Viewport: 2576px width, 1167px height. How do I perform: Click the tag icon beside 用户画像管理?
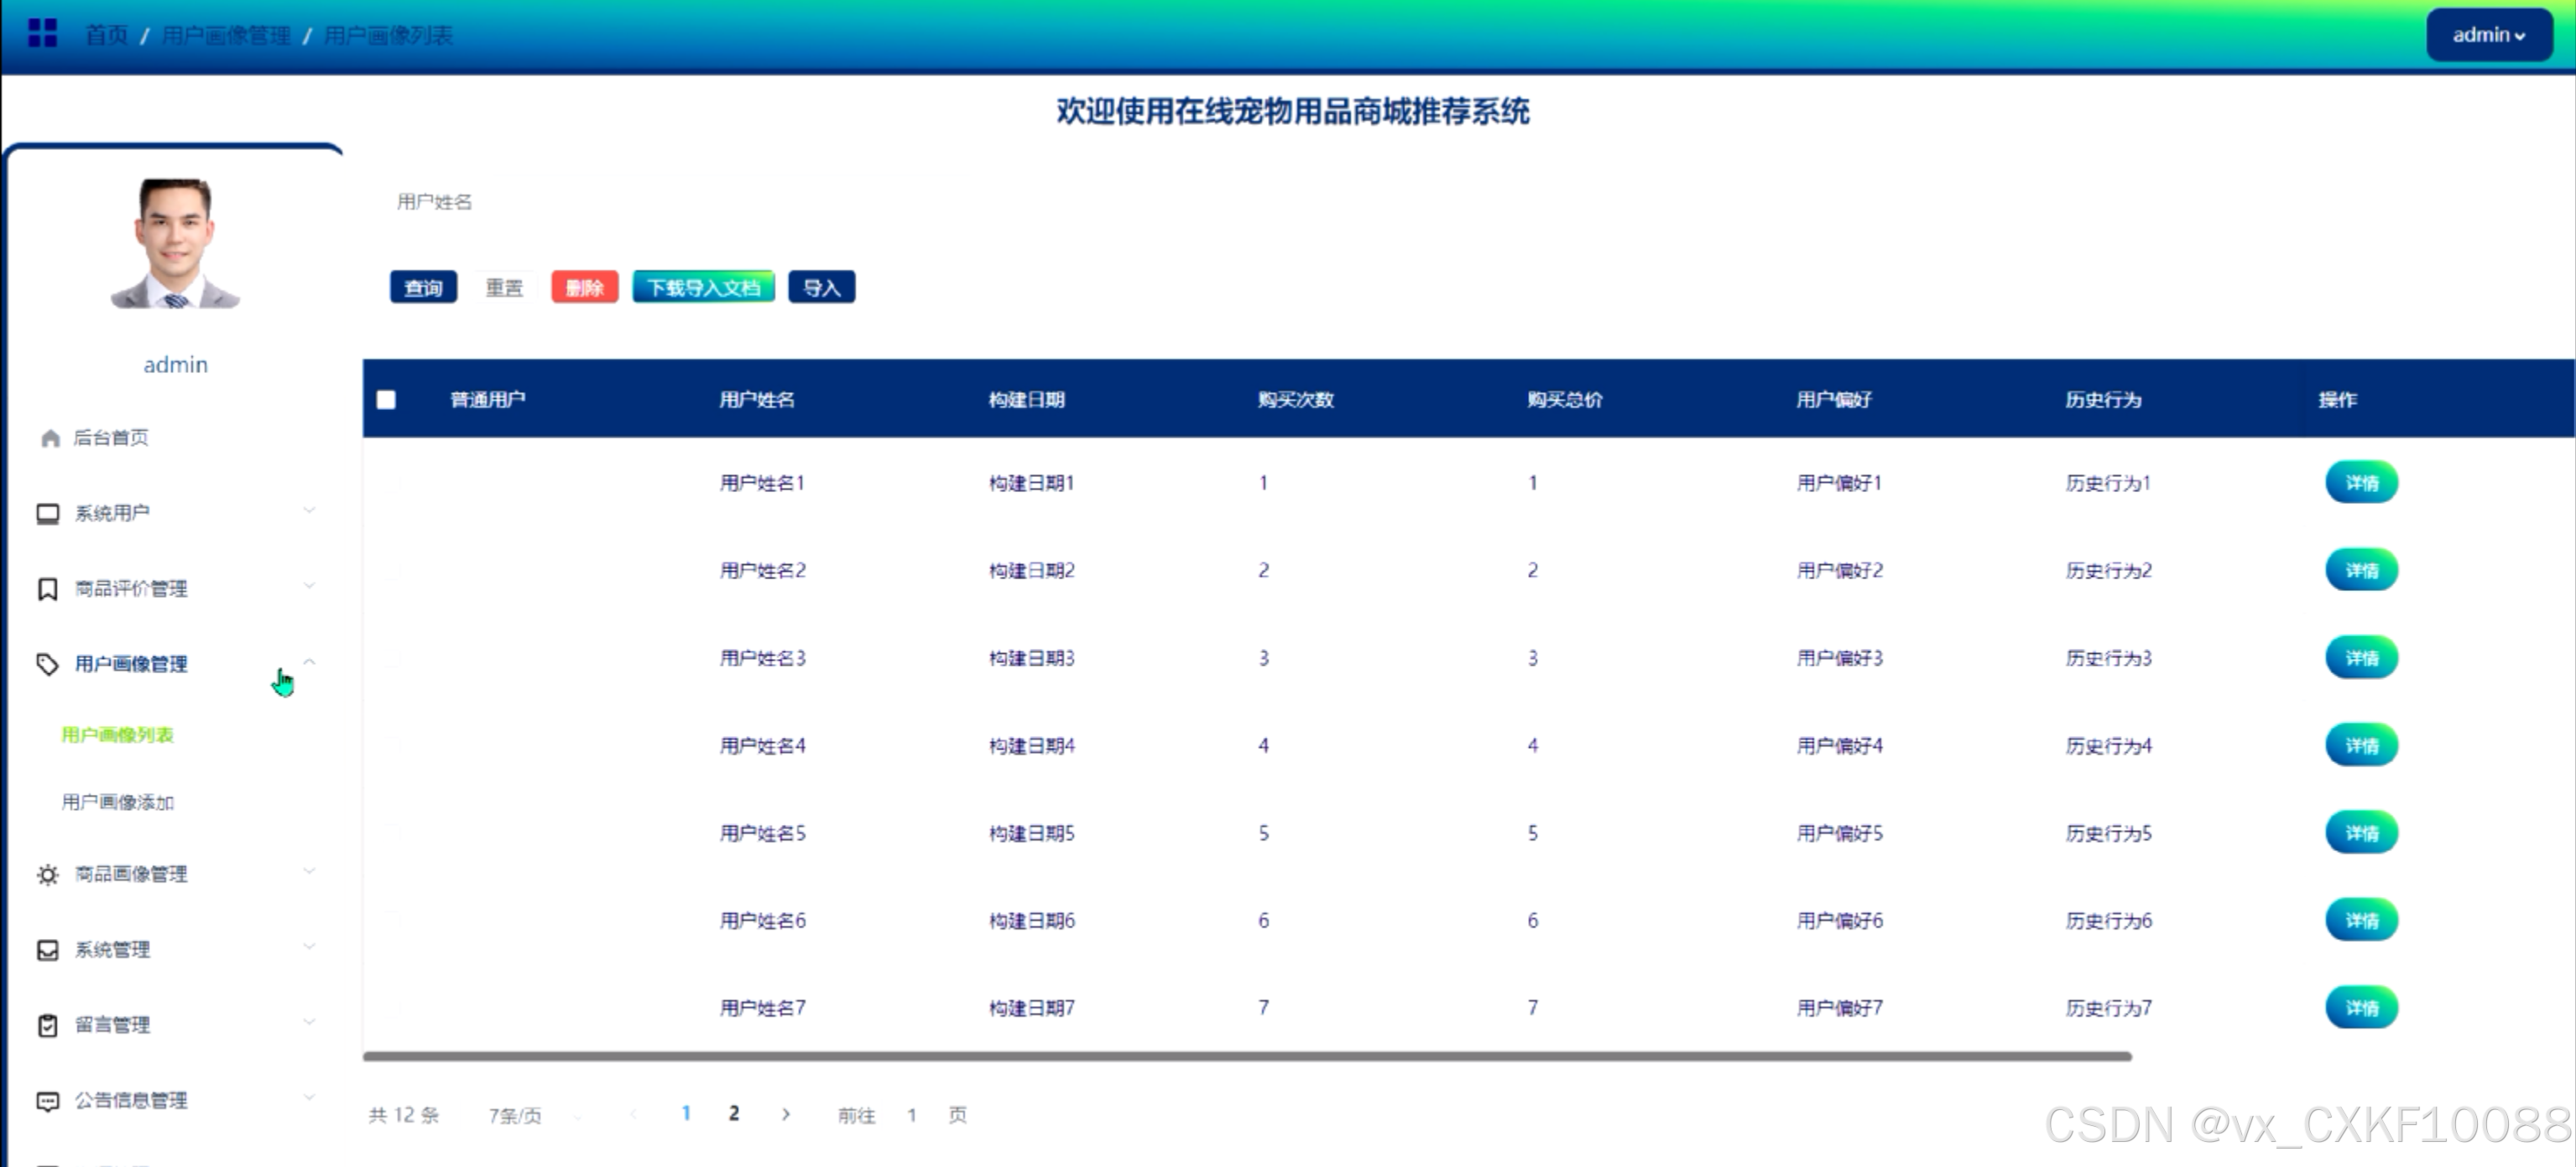pos(47,665)
